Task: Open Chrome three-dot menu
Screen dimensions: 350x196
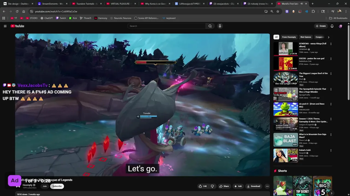Action: tap(346, 11)
